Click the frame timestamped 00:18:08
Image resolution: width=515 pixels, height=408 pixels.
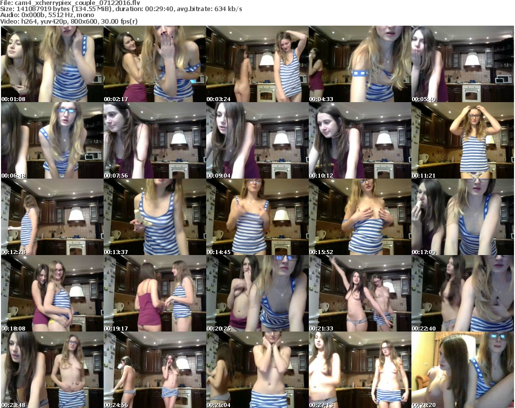(52, 294)
